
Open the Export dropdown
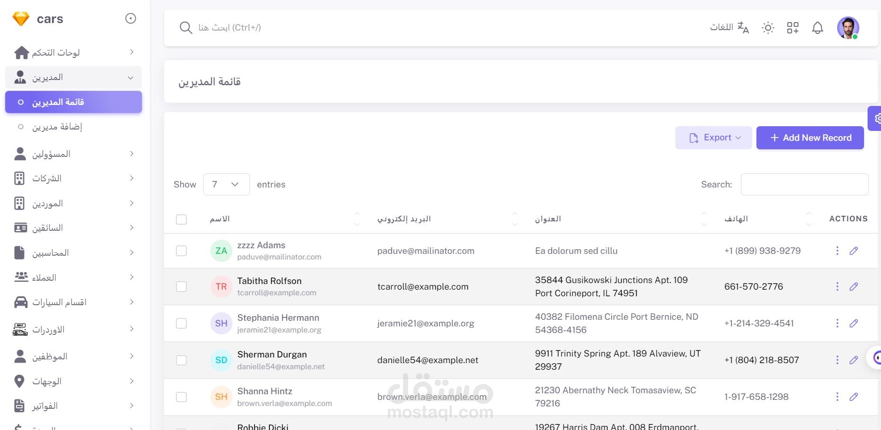[x=714, y=138]
